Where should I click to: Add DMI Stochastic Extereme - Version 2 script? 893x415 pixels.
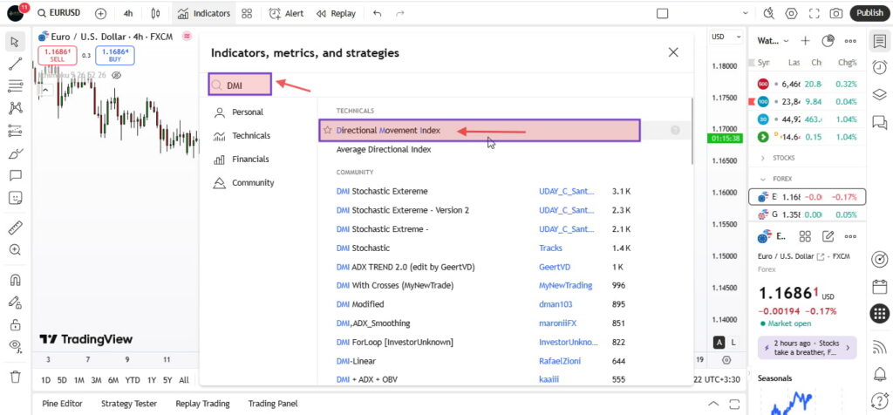point(403,210)
